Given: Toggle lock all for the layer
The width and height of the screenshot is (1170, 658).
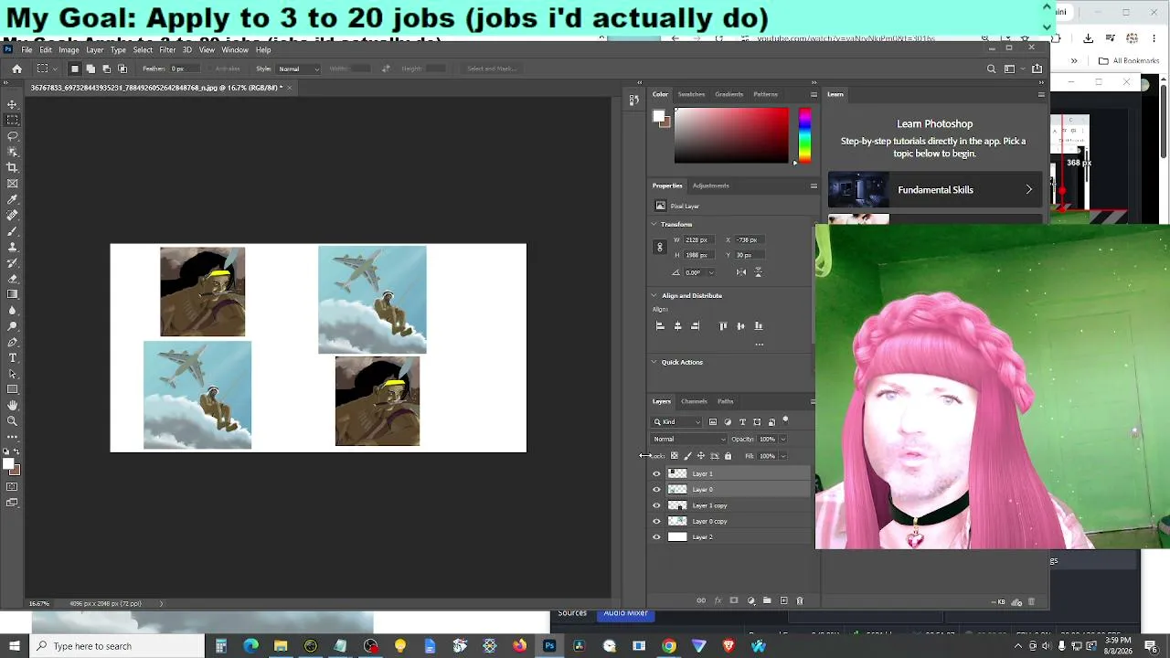Looking at the screenshot, I should [x=728, y=456].
